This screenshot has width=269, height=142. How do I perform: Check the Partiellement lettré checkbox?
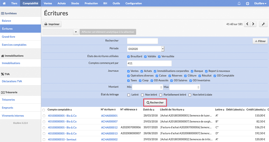click(161, 95)
